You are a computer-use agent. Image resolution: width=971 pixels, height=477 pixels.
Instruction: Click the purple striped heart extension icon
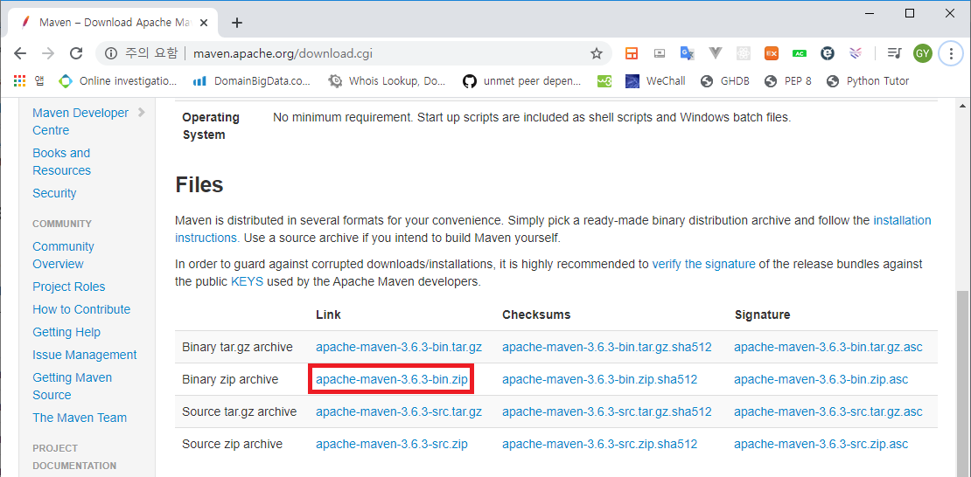point(856,54)
